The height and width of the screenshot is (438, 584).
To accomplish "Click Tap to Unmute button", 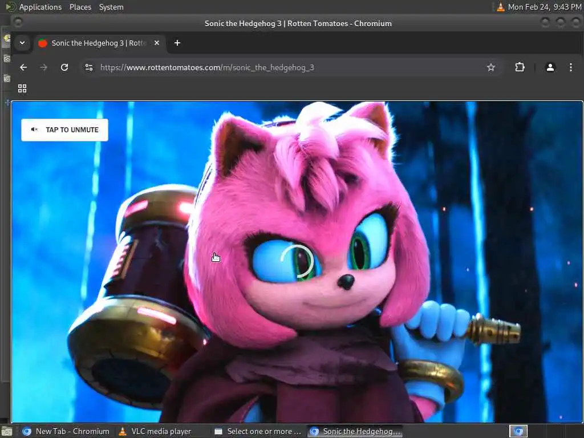I will coord(65,129).
